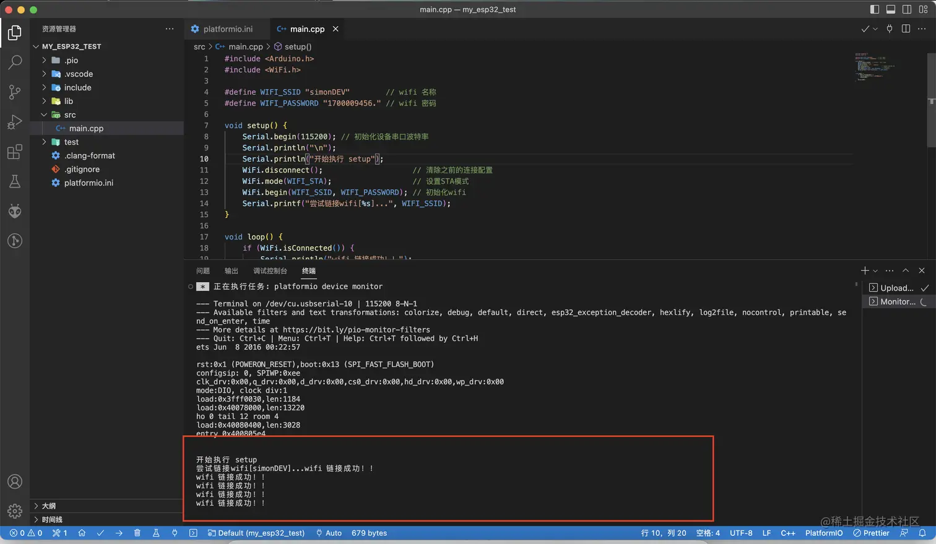Toggle the bottom panel layout button
Viewport: 936px width, 544px height.
tap(891, 9)
